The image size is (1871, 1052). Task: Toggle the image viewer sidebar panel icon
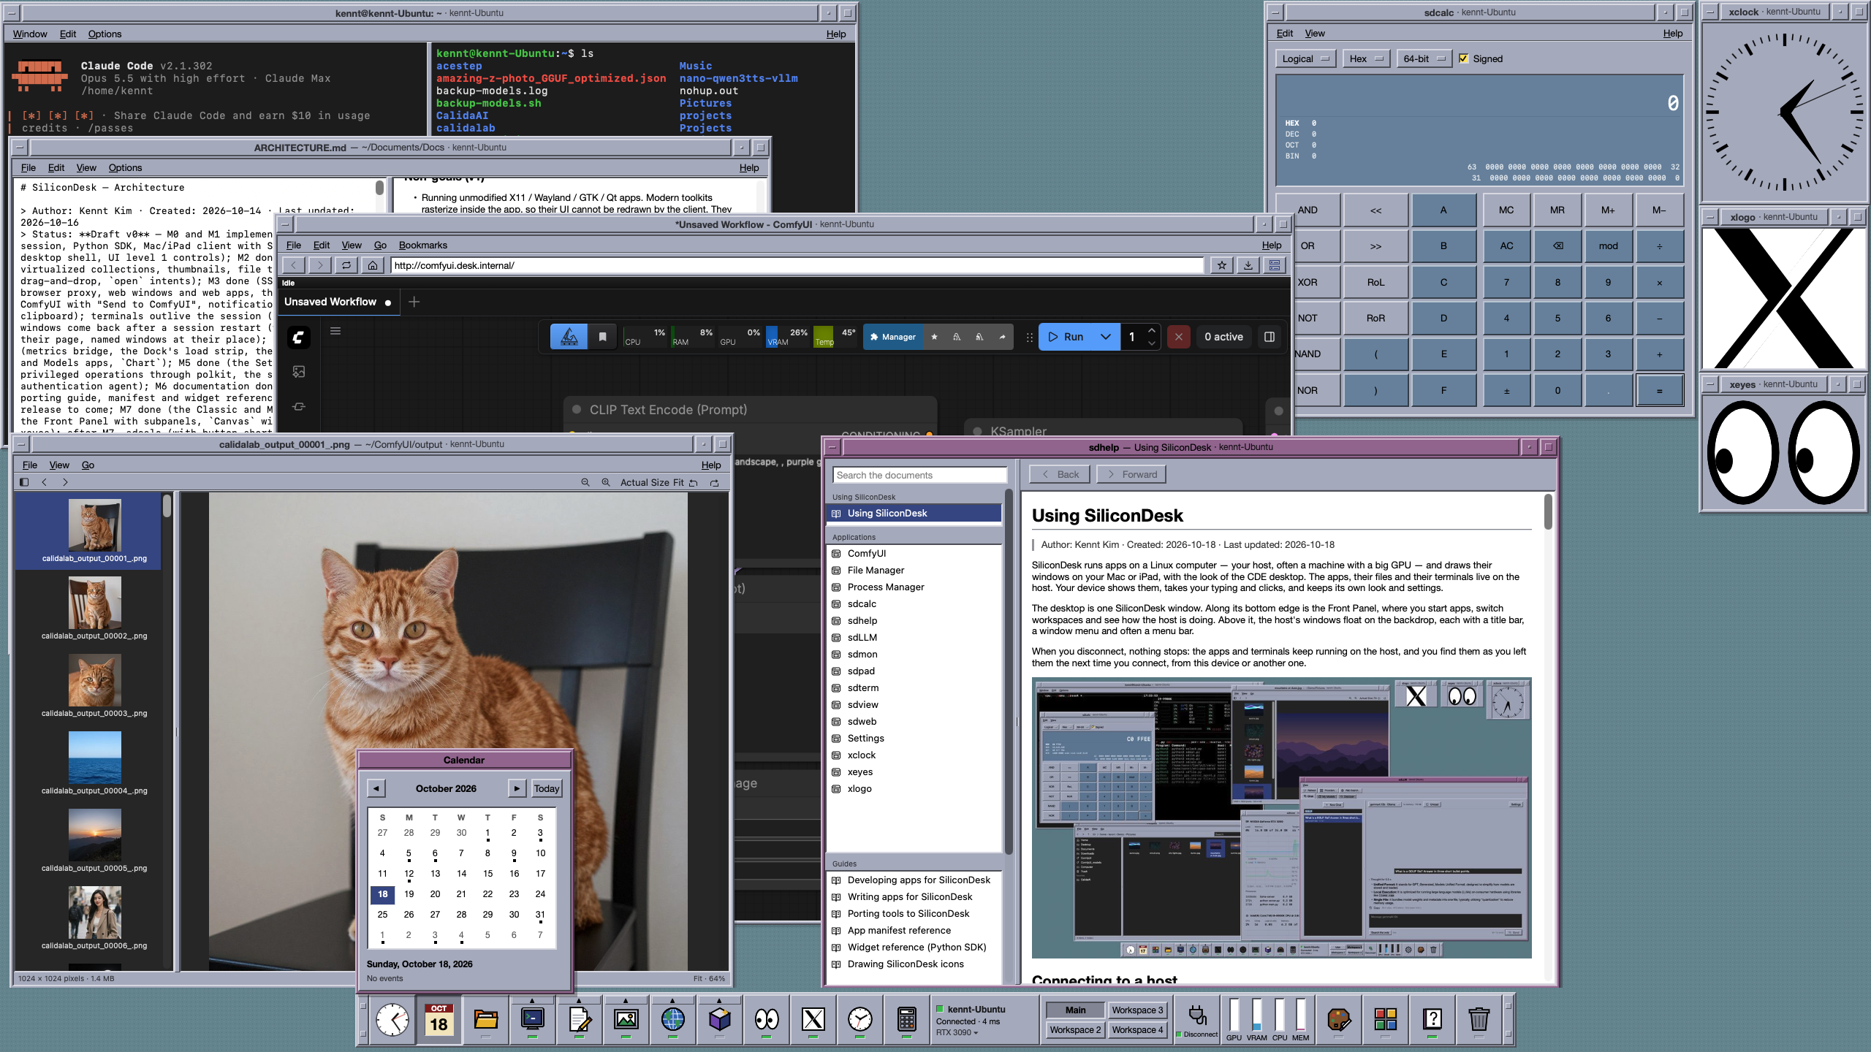click(x=24, y=482)
